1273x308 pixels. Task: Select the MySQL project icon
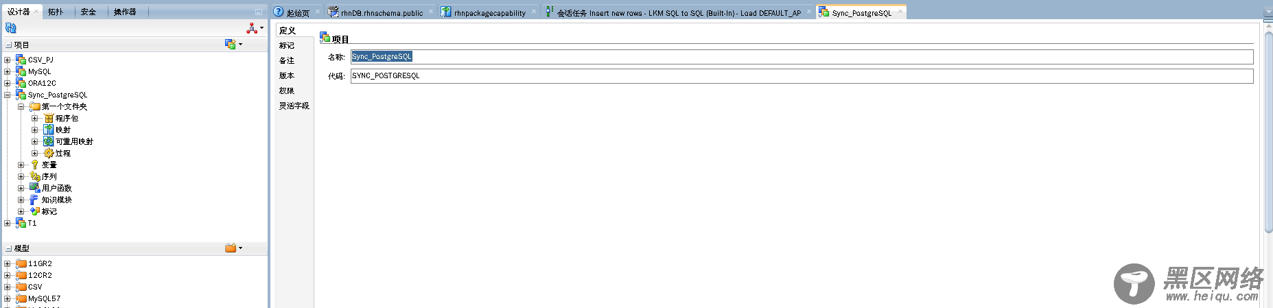pos(21,71)
